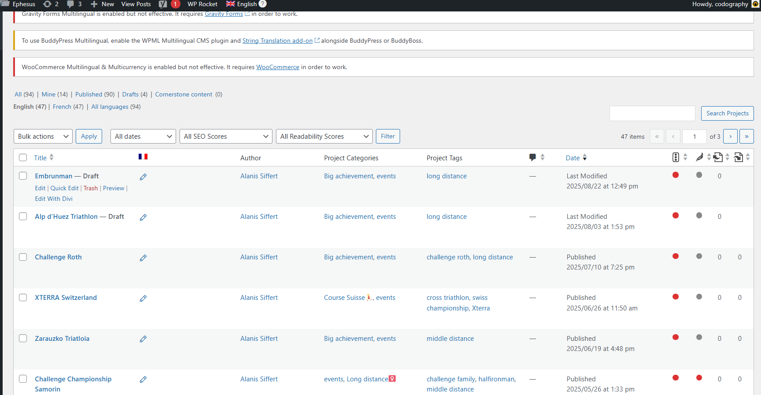Click the pencil translation icon for Embrunman
Screen dimensions: 761x395
pos(143,177)
